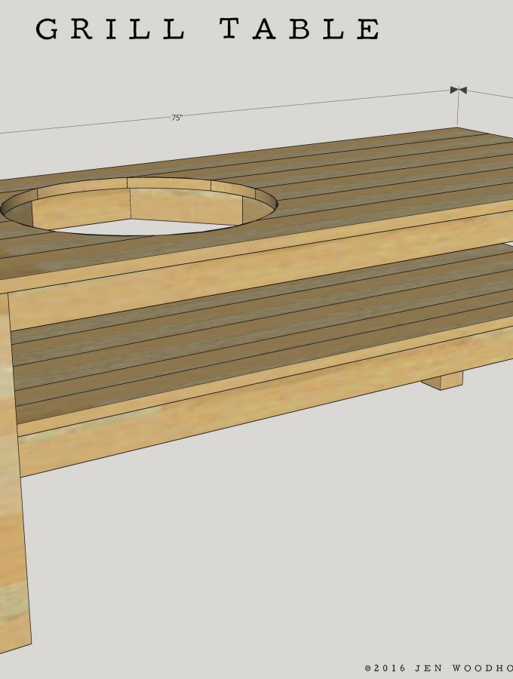Select the "©2016" year in the copyright
The image size is (513, 679).
coord(385,668)
